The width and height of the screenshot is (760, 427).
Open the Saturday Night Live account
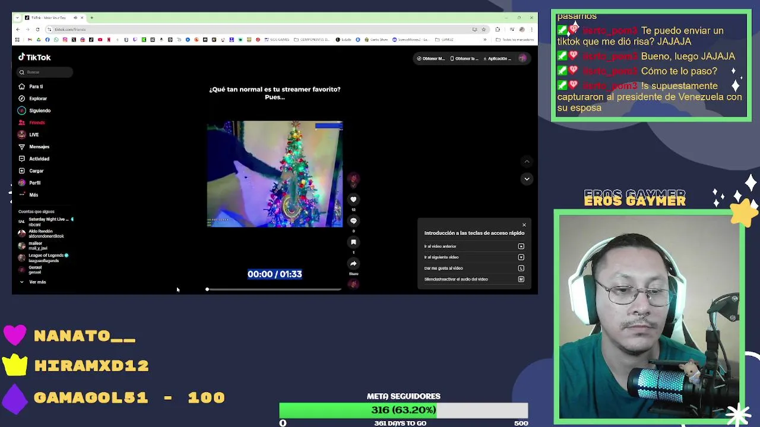(46, 222)
